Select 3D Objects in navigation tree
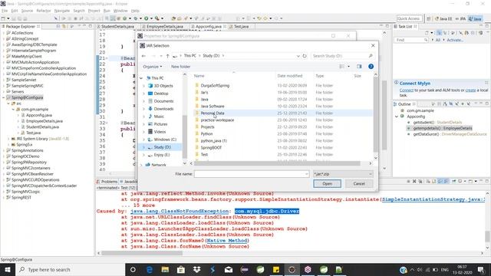Image resolution: width=491 pixels, height=276 pixels. 163,86
